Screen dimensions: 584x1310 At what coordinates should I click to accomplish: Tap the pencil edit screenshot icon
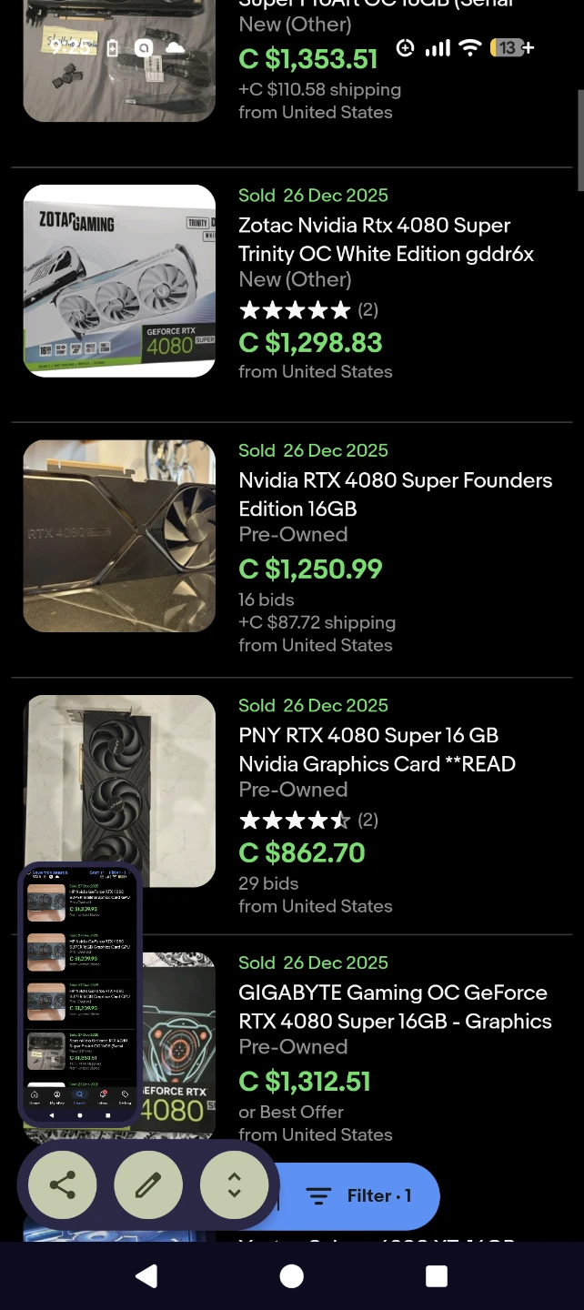click(148, 1184)
